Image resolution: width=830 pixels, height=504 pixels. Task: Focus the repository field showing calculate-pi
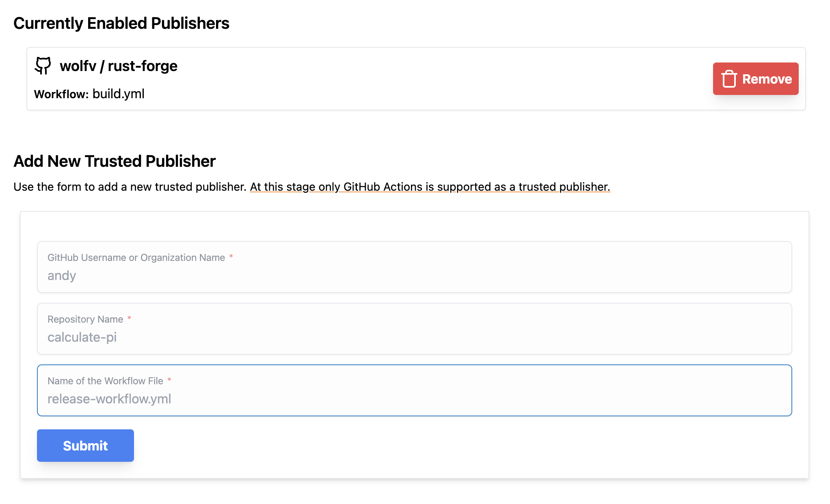pos(414,337)
